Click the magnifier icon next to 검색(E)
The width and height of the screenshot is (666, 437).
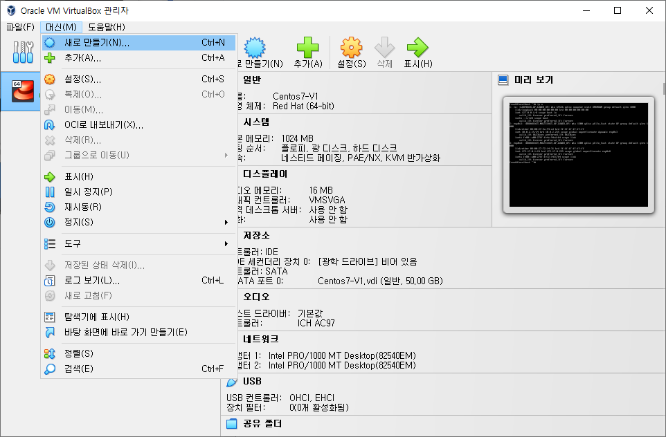[50, 369]
